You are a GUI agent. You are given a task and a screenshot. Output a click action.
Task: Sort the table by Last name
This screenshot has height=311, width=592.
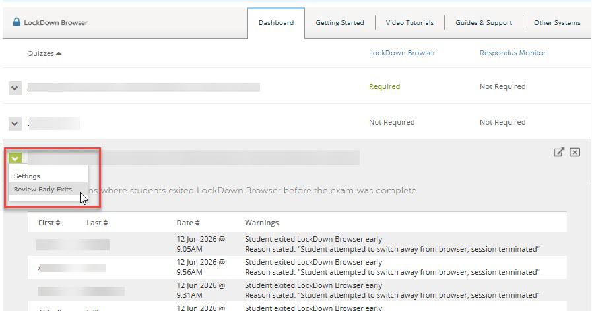pyautogui.click(x=97, y=223)
